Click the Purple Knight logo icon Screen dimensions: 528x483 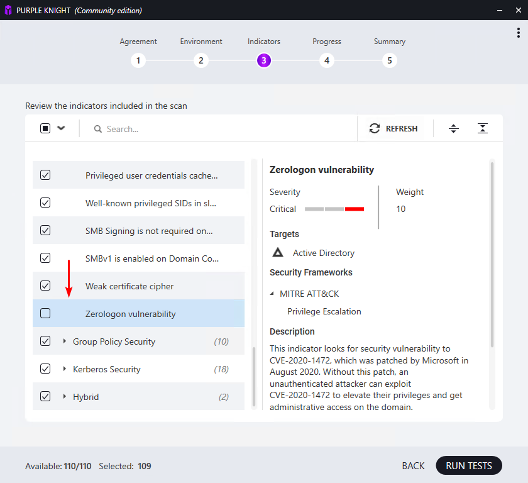coord(8,10)
